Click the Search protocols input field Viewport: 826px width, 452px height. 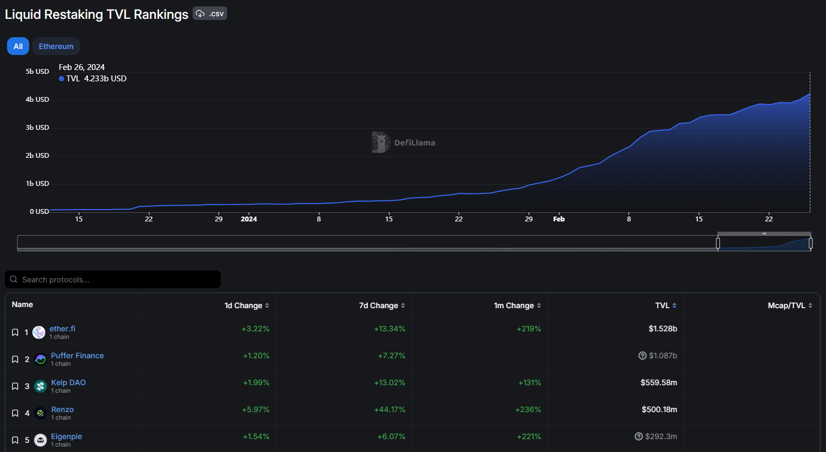[x=108, y=279]
